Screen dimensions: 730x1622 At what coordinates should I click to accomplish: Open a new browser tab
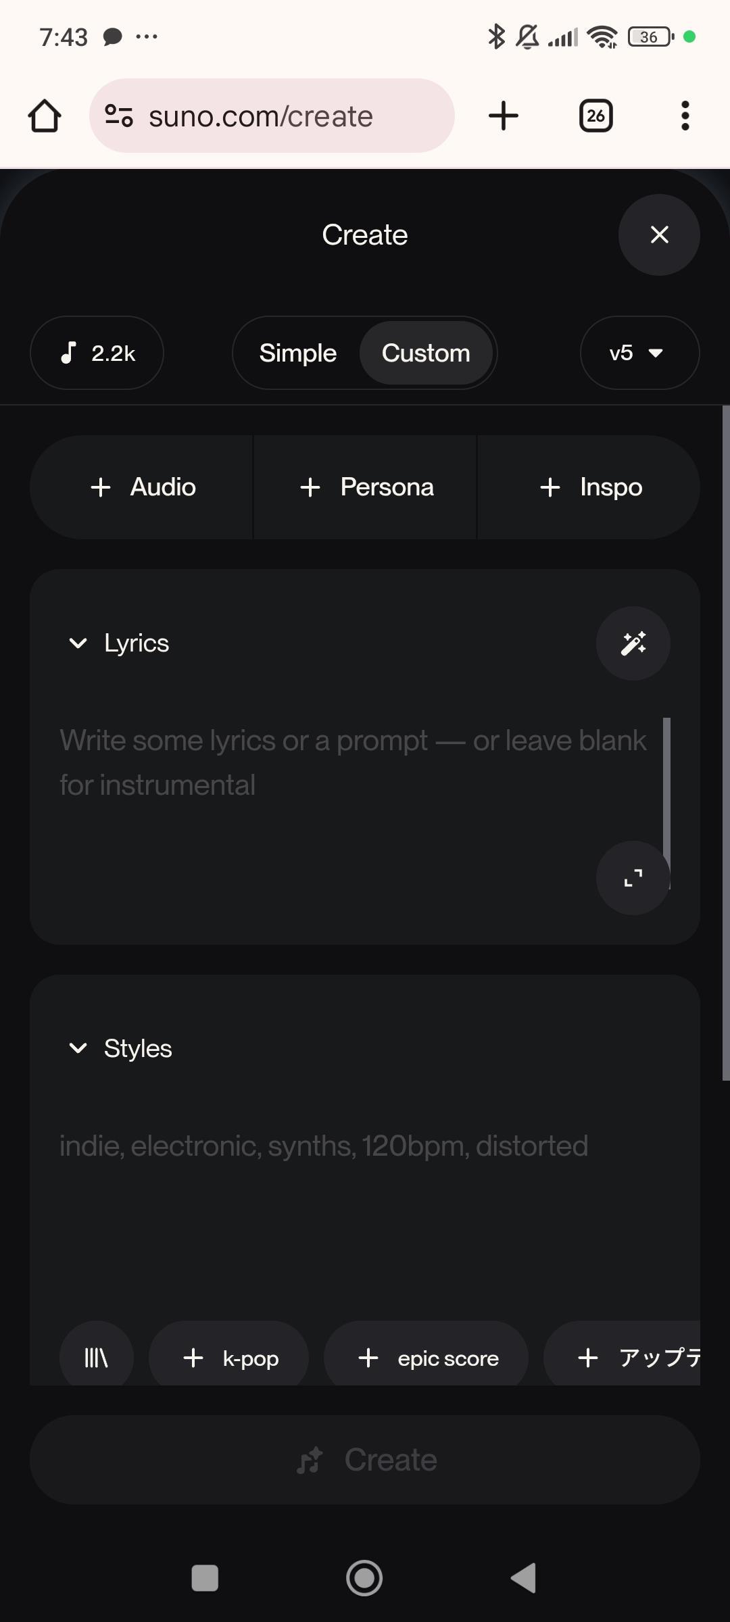pos(504,116)
